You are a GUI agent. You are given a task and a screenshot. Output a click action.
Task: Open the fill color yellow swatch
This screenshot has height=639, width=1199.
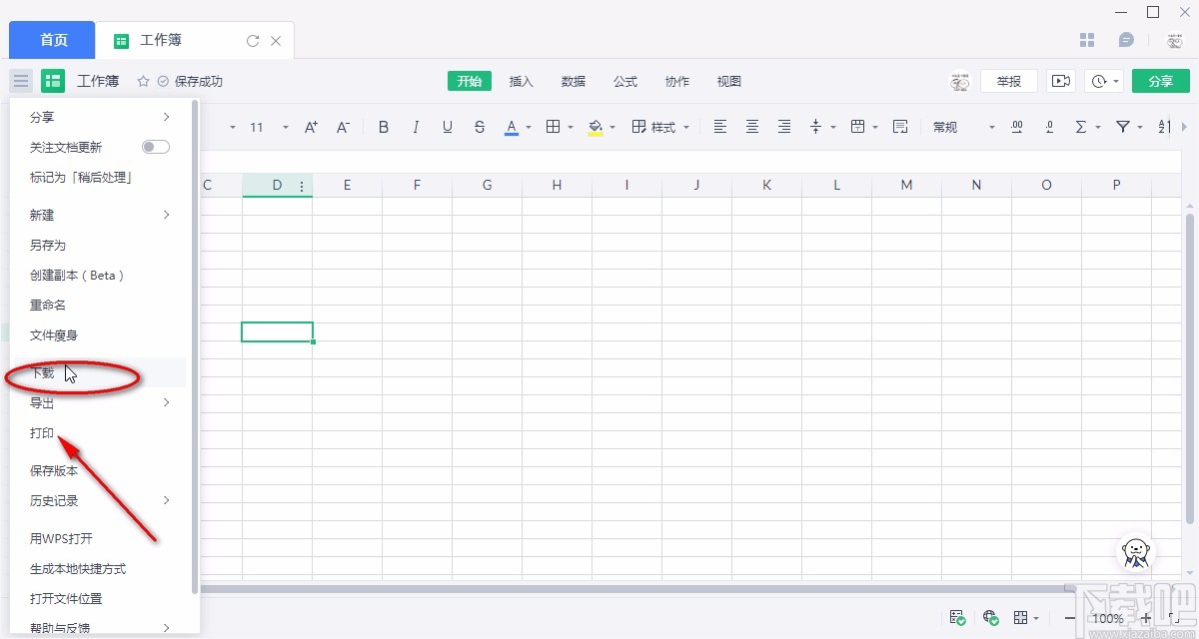(596, 127)
